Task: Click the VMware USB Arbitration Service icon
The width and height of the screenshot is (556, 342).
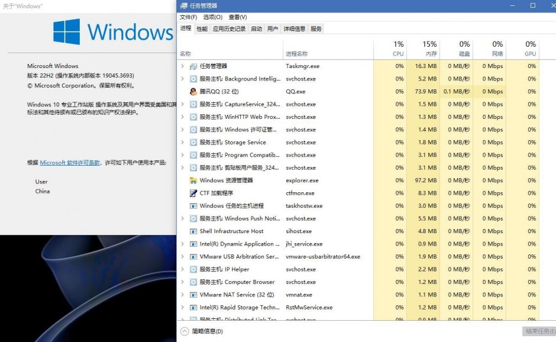Action: click(x=193, y=257)
